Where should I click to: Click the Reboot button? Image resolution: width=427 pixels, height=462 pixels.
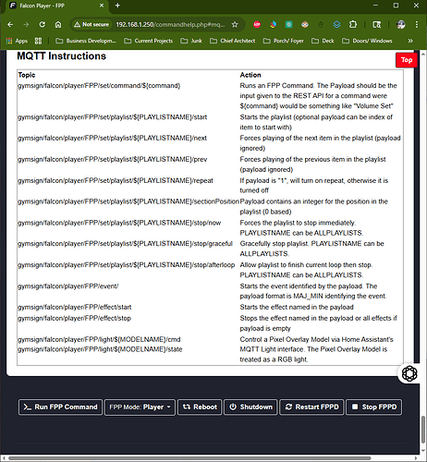(200, 407)
